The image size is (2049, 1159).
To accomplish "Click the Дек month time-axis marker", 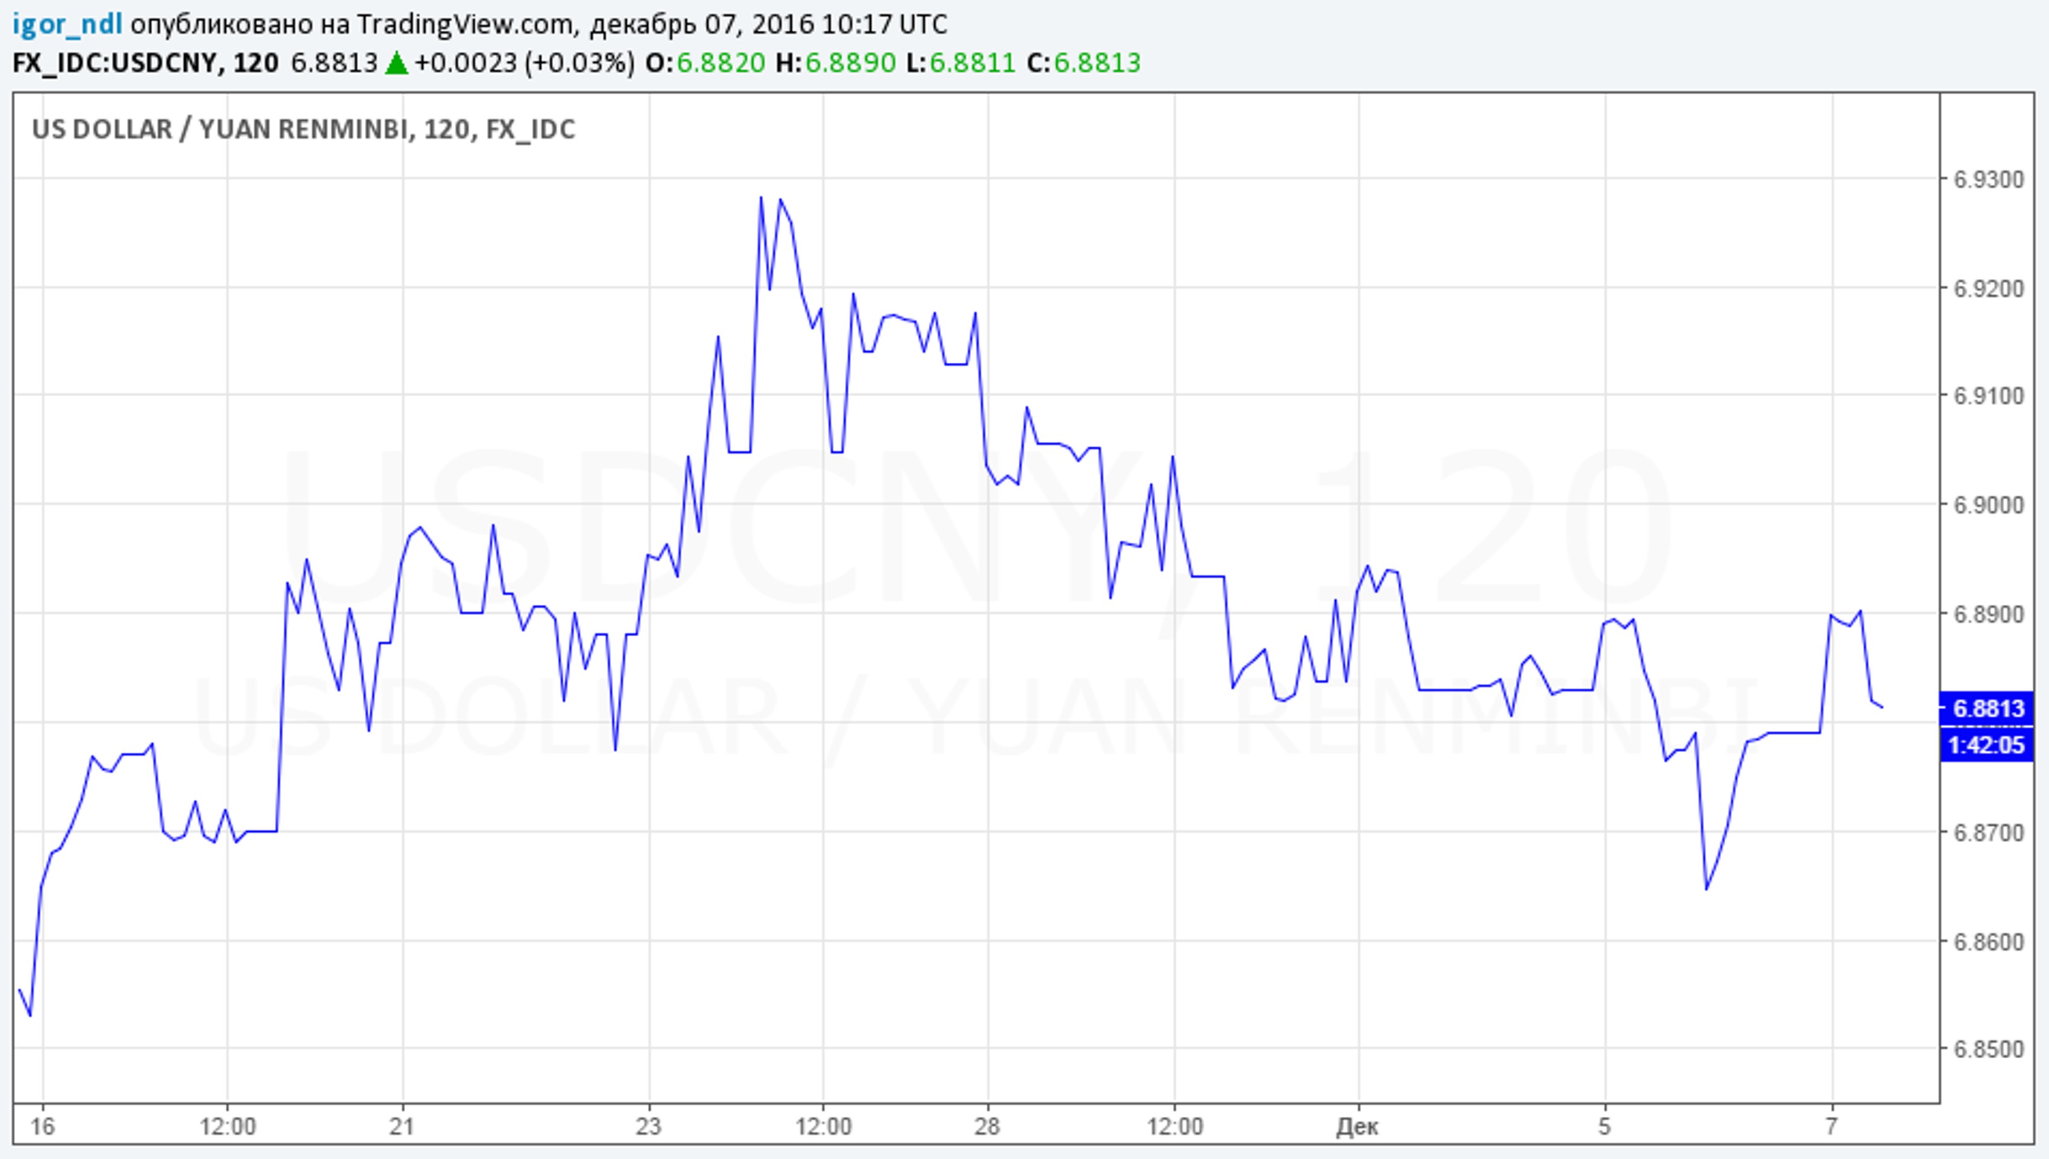I will tap(1357, 1127).
